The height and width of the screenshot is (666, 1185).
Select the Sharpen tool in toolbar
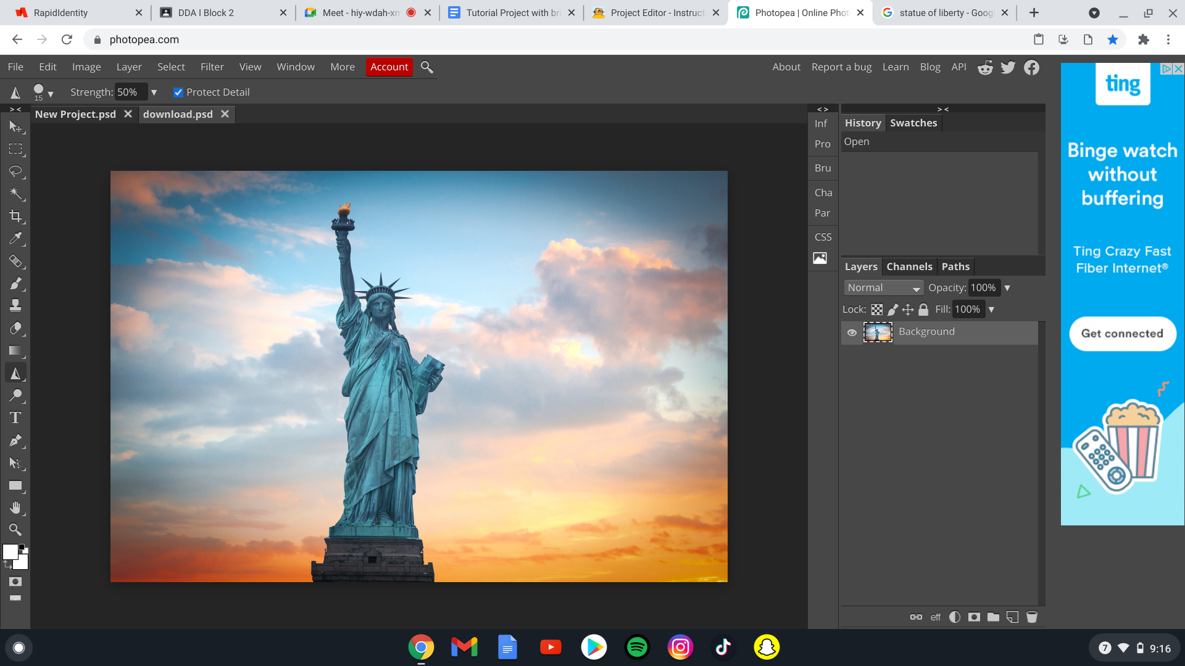[15, 373]
